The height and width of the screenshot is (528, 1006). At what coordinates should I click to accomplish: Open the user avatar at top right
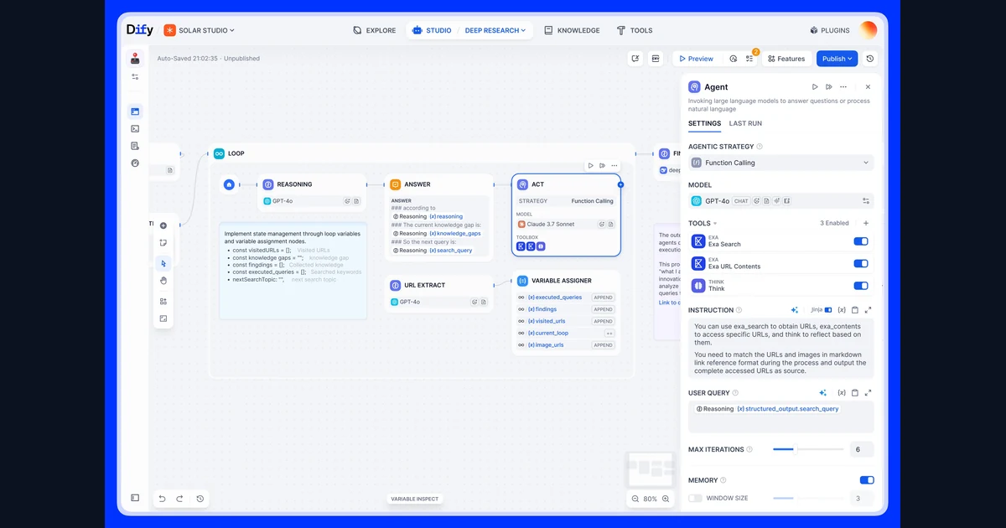(x=868, y=30)
